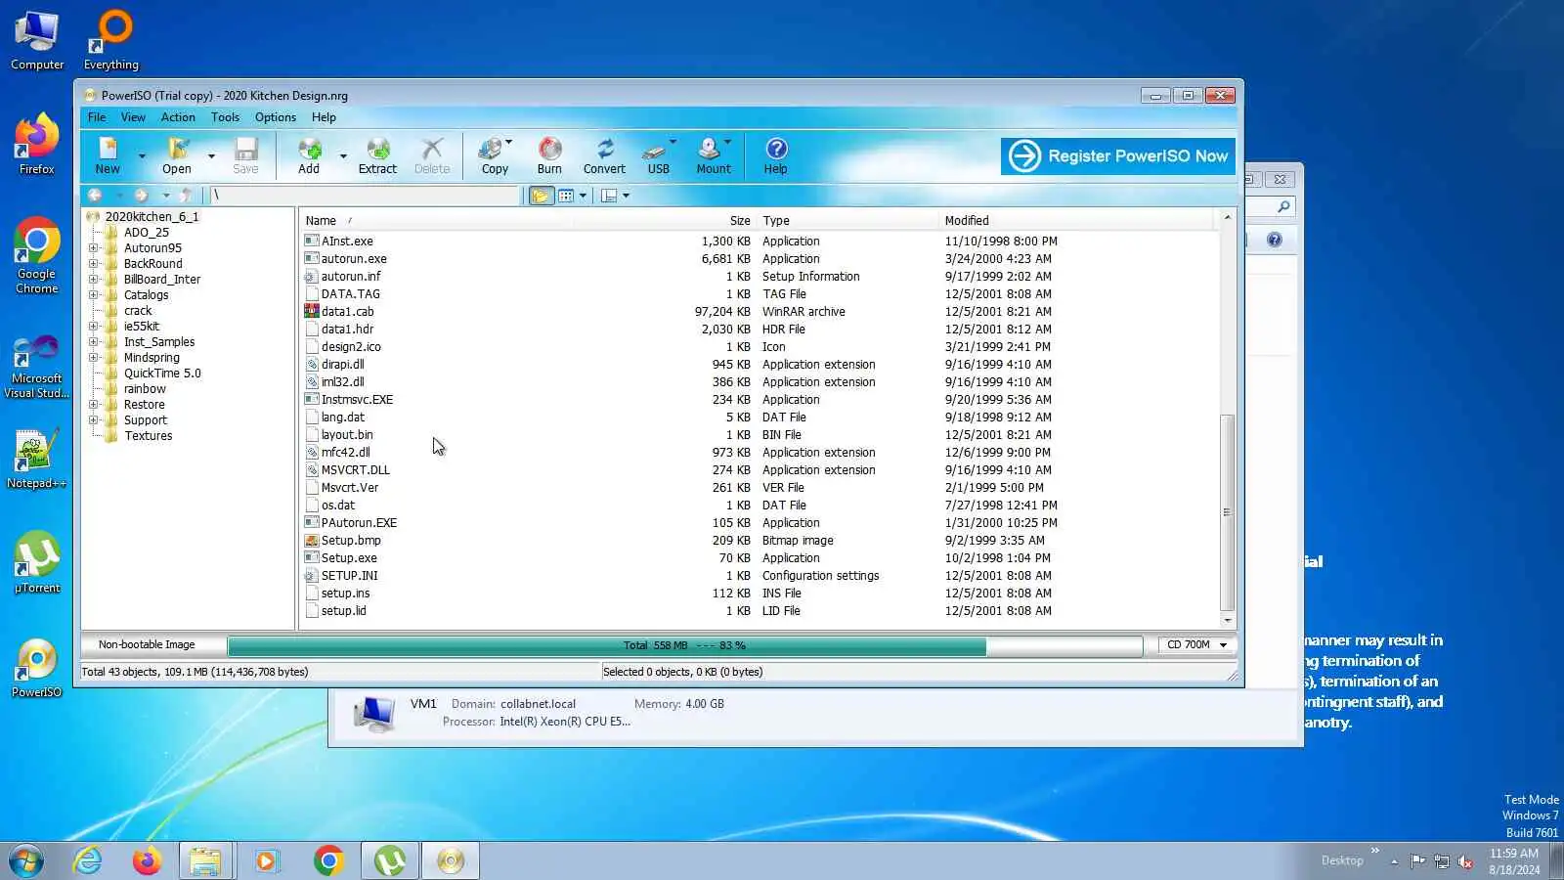This screenshot has width=1564, height=880.
Task: Click the uTorrent taskbar icon
Action: tap(390, 860)
